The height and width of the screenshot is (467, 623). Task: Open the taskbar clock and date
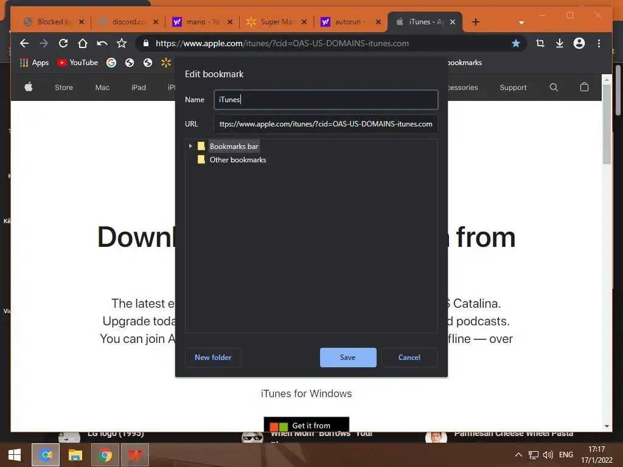point(596,455)
